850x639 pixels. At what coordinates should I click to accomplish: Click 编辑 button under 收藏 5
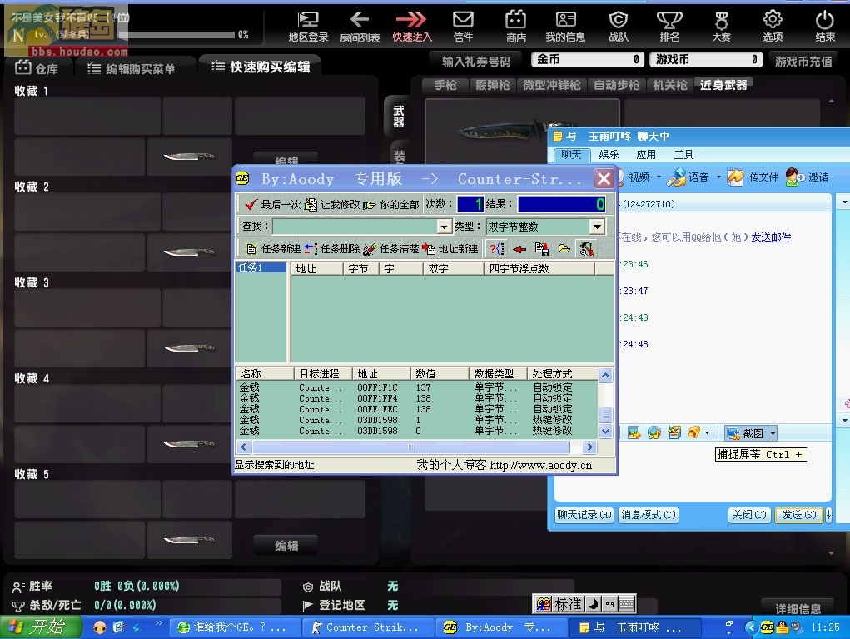[286, 545]
